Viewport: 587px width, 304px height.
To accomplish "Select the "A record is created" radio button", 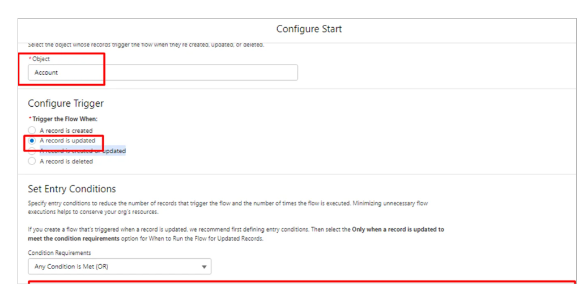I will tap(32, 131).
